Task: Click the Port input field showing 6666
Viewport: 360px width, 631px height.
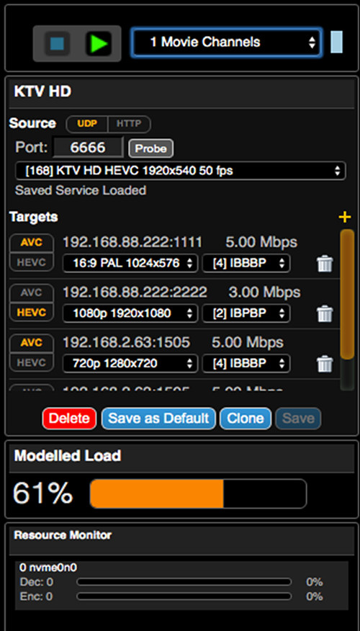Action: click(x=88, y=147)
